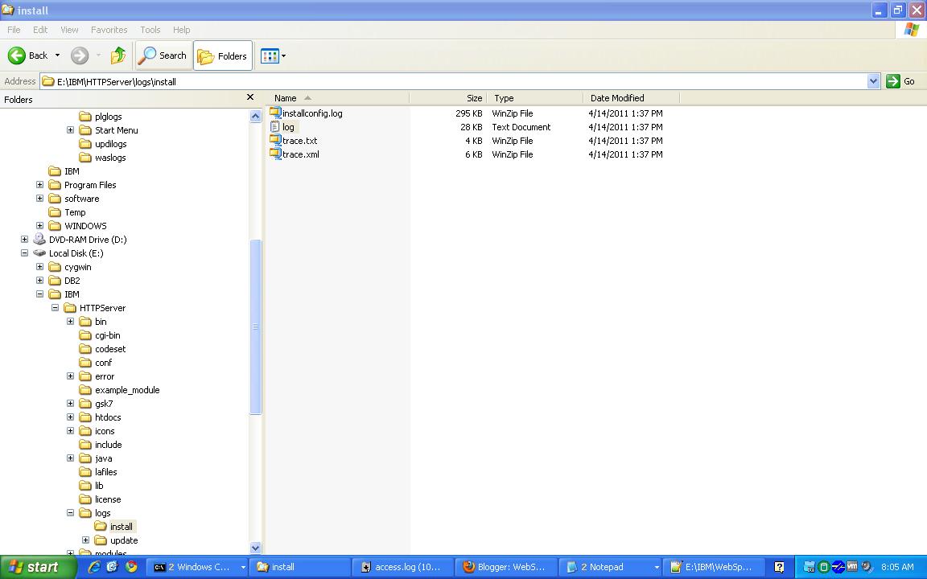This screenshot has width=927, height=579.
Task: Open Search in the toolbar
Action: pyautogui.click(x=164, y=55)
